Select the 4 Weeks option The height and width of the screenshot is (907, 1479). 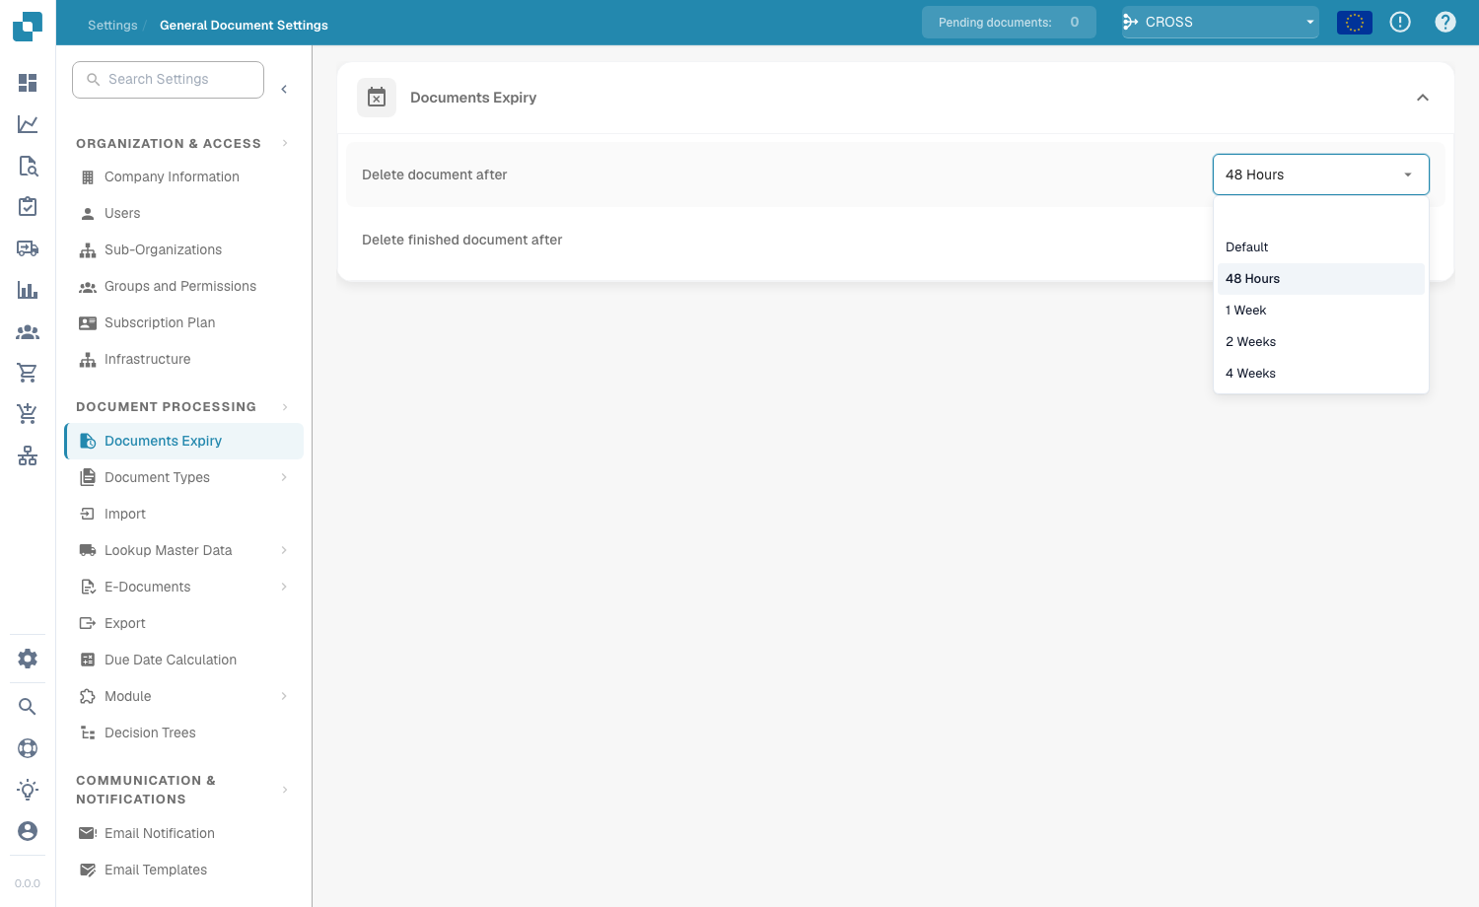tap(1321, 374)
